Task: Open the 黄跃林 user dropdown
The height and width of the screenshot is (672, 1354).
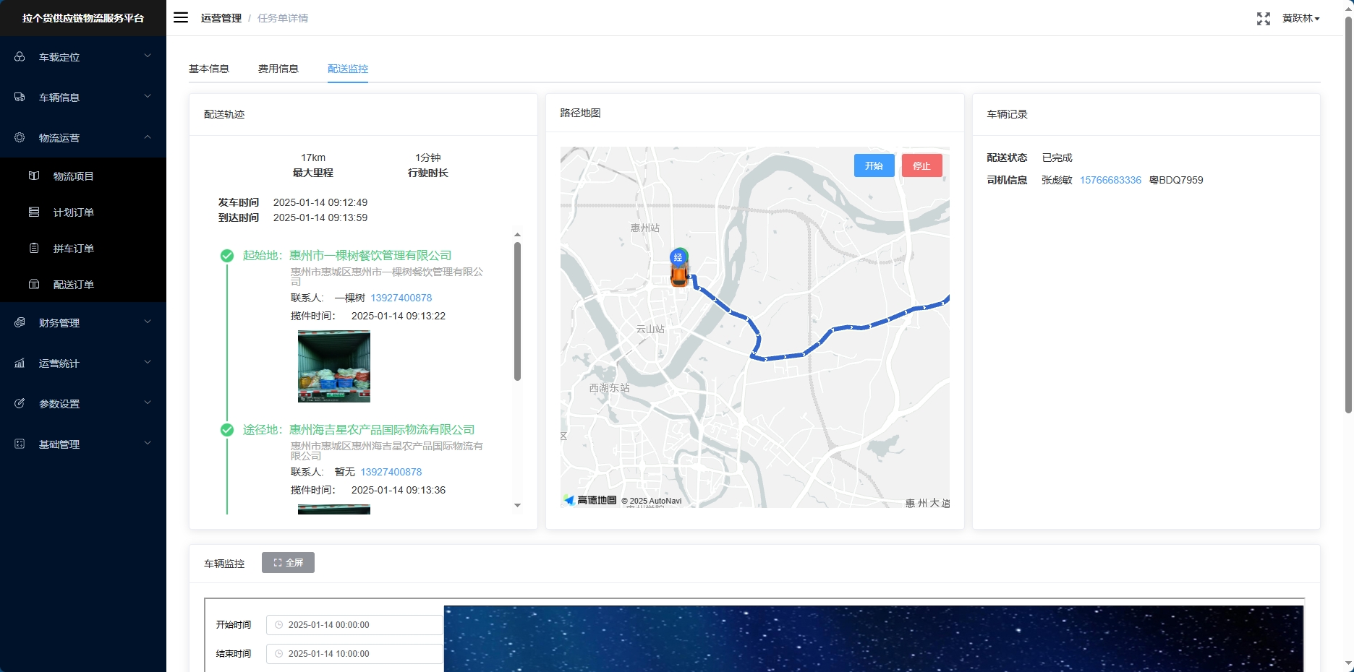Action: tap(1300, 18)
